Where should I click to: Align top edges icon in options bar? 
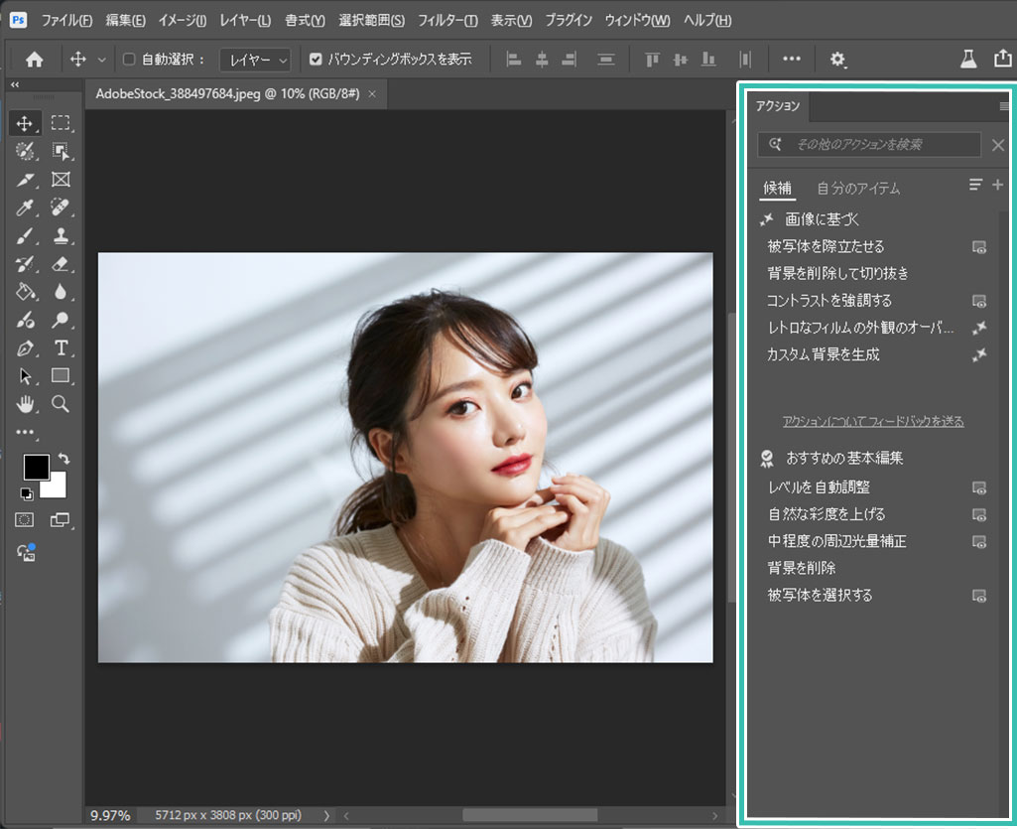pos(652,60)
